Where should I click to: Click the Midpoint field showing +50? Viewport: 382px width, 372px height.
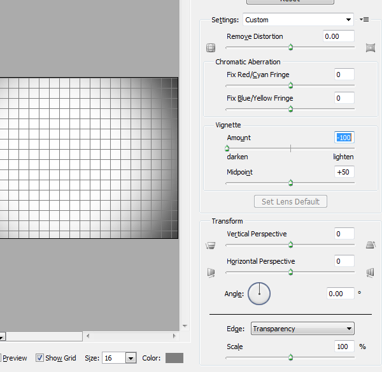[x=344, y=172]
